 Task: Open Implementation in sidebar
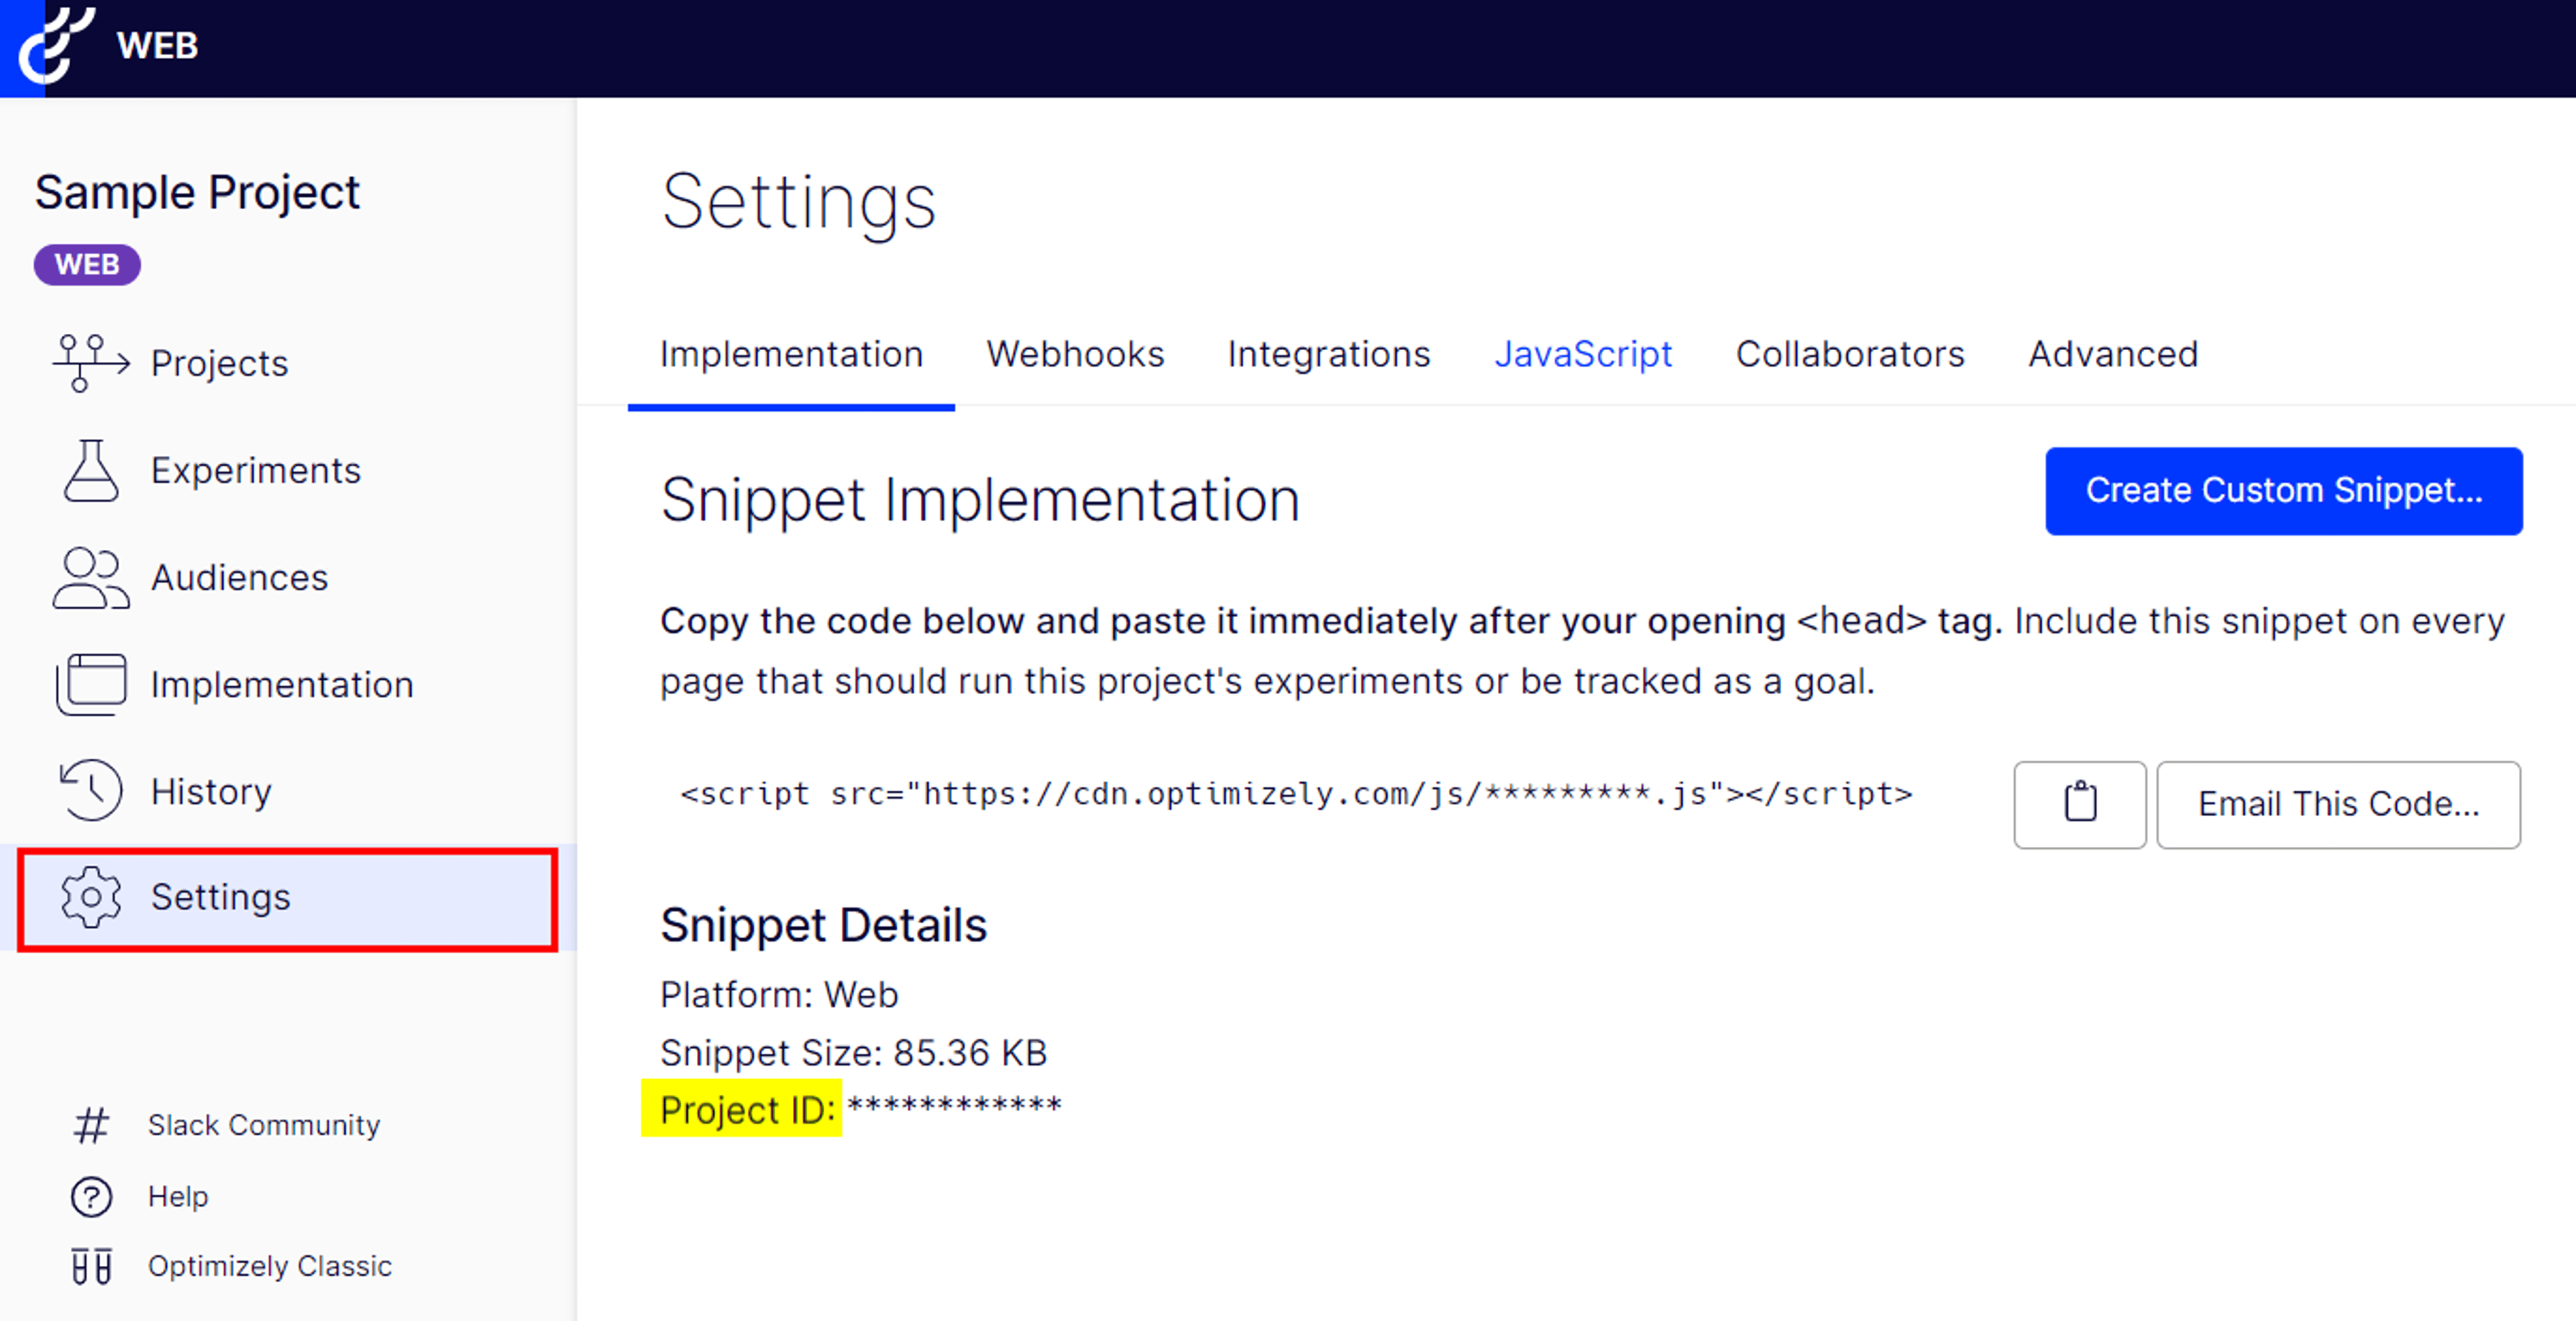click(282, 685)
